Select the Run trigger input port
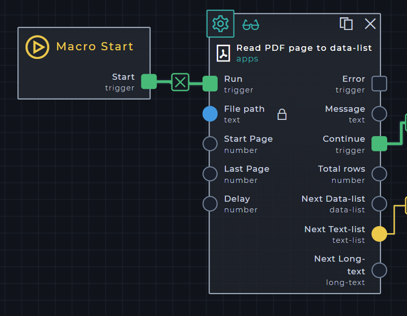Image resolution: width=407 pixels, height=316 pixels. (x=210, y=83)
